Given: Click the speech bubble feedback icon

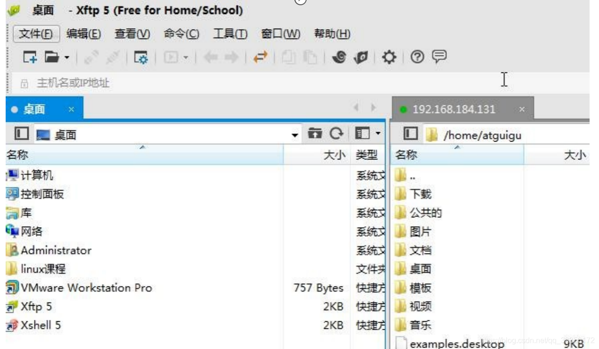Looking at the screenshot, I should click(x=439, y=57).
